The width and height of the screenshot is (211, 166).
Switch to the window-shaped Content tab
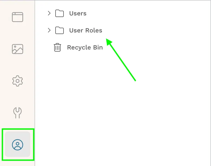point(18,17)
